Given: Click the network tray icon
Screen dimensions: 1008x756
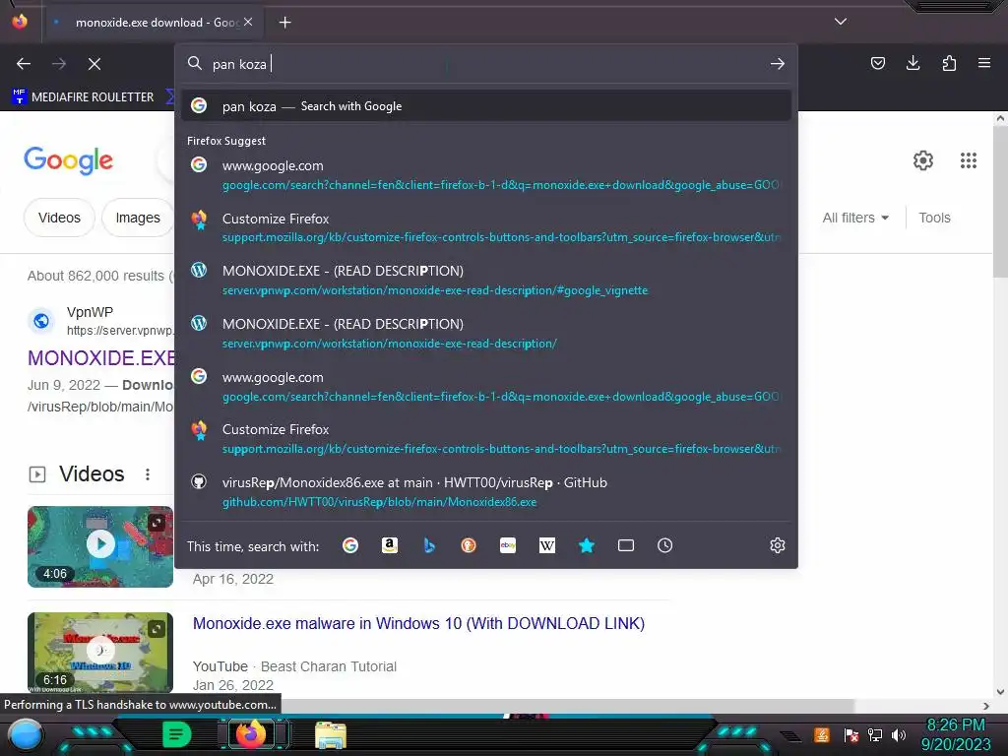Looking at the screenshot, I should click(875, 734).
